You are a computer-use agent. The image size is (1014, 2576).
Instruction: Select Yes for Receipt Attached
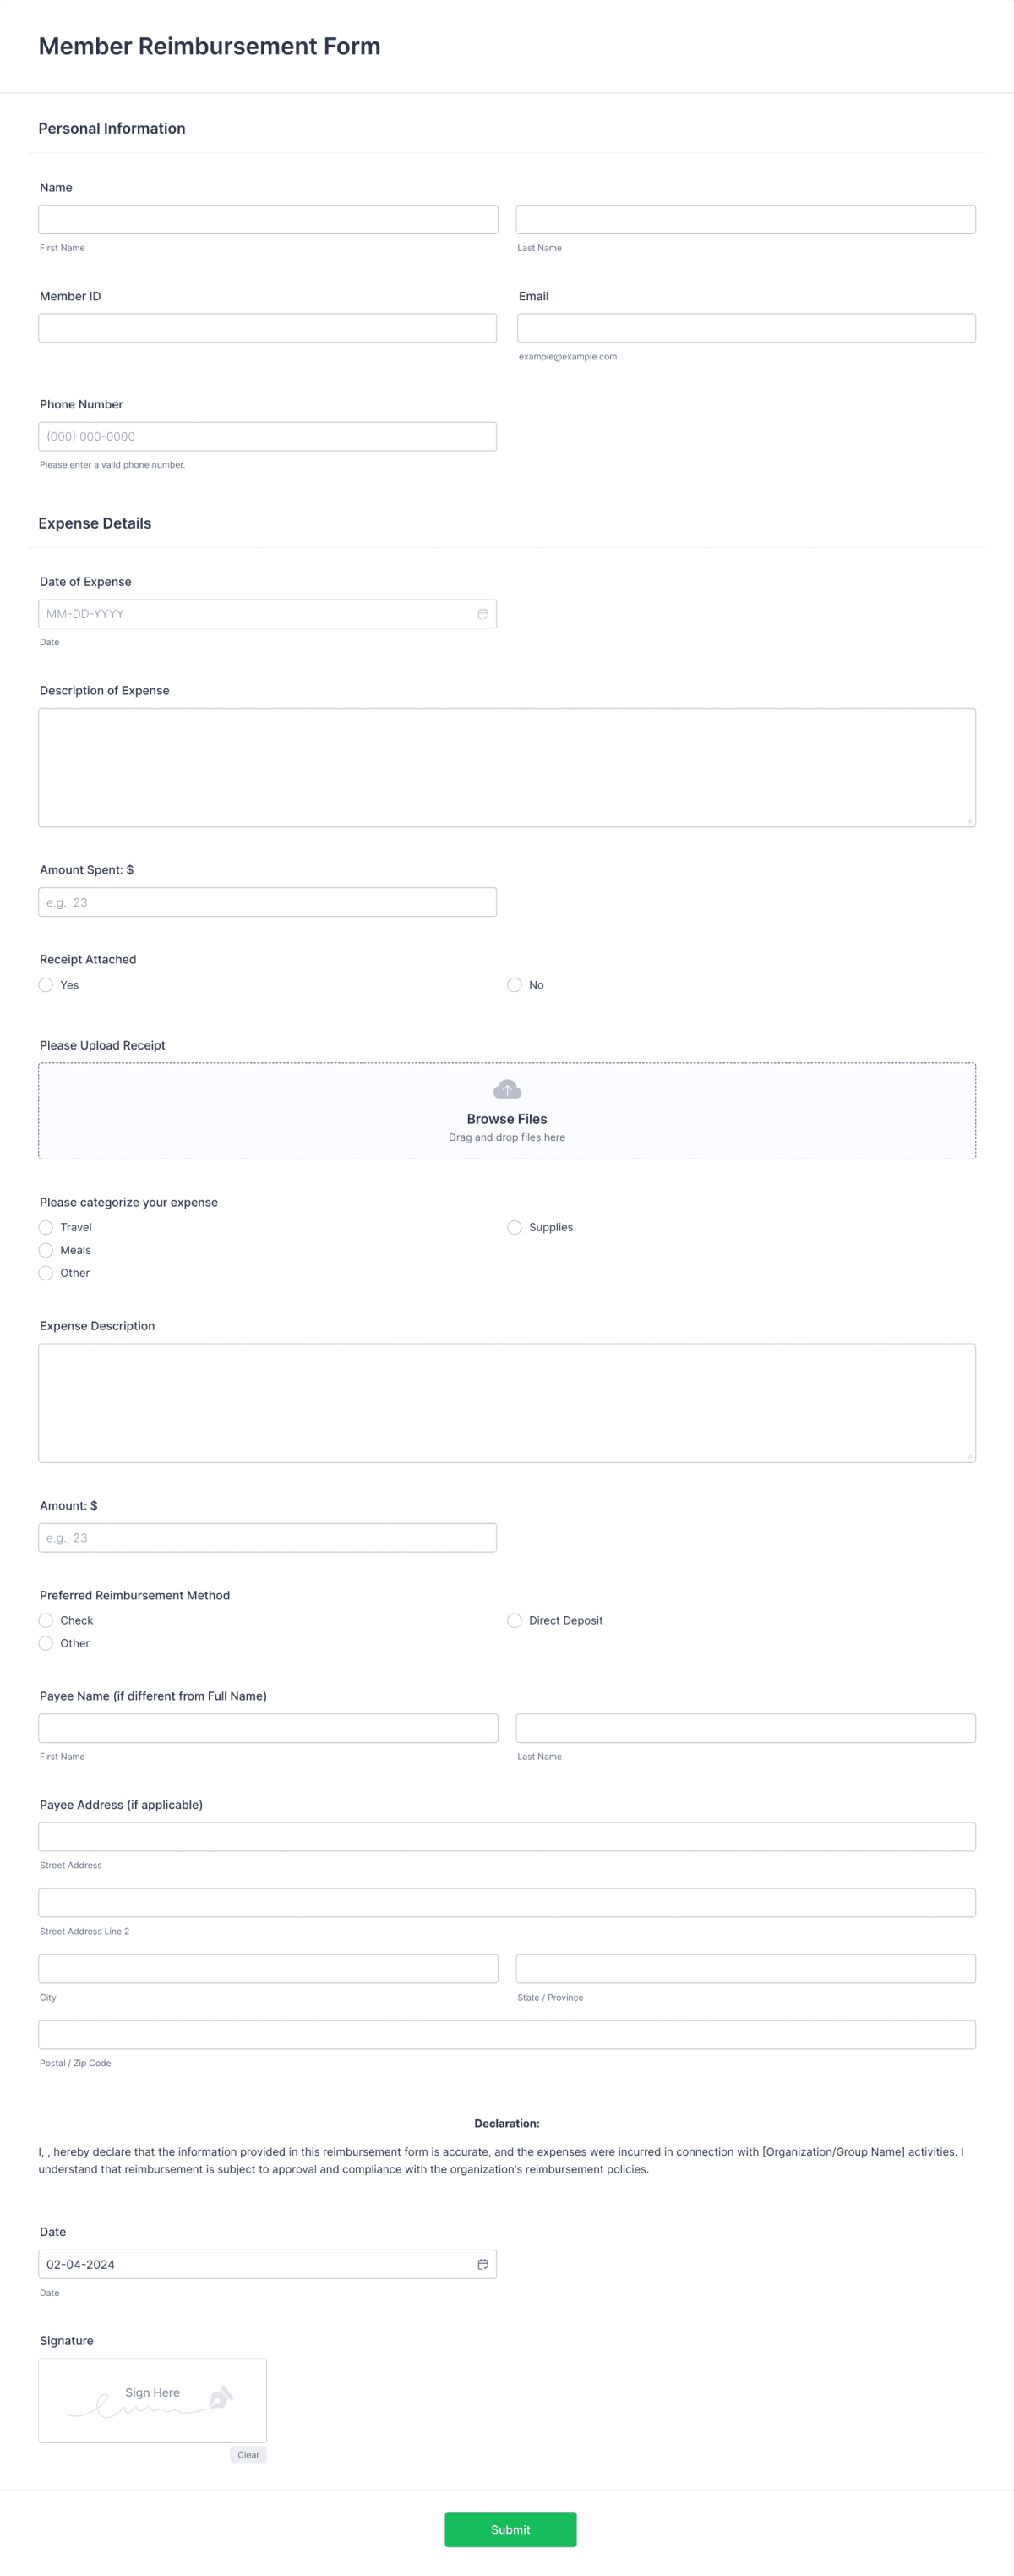pyautogui.click(x=46, y=985)
